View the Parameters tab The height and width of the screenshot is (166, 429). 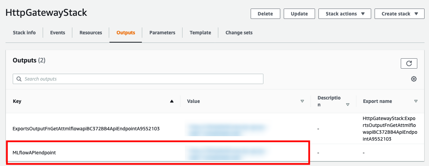point(162,33)
